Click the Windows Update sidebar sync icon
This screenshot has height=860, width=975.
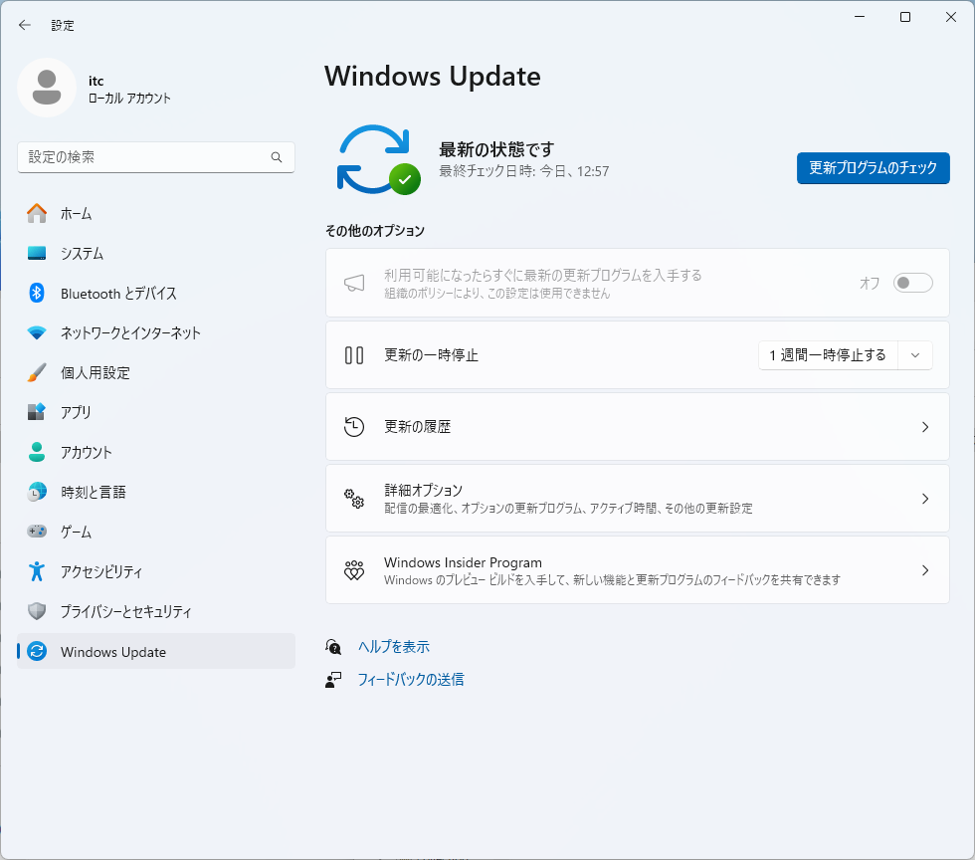click(x=37, y=651)
